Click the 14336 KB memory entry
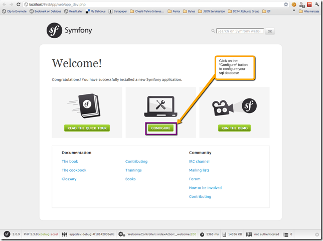Screen dimensions: 323x241 point(235,234)
